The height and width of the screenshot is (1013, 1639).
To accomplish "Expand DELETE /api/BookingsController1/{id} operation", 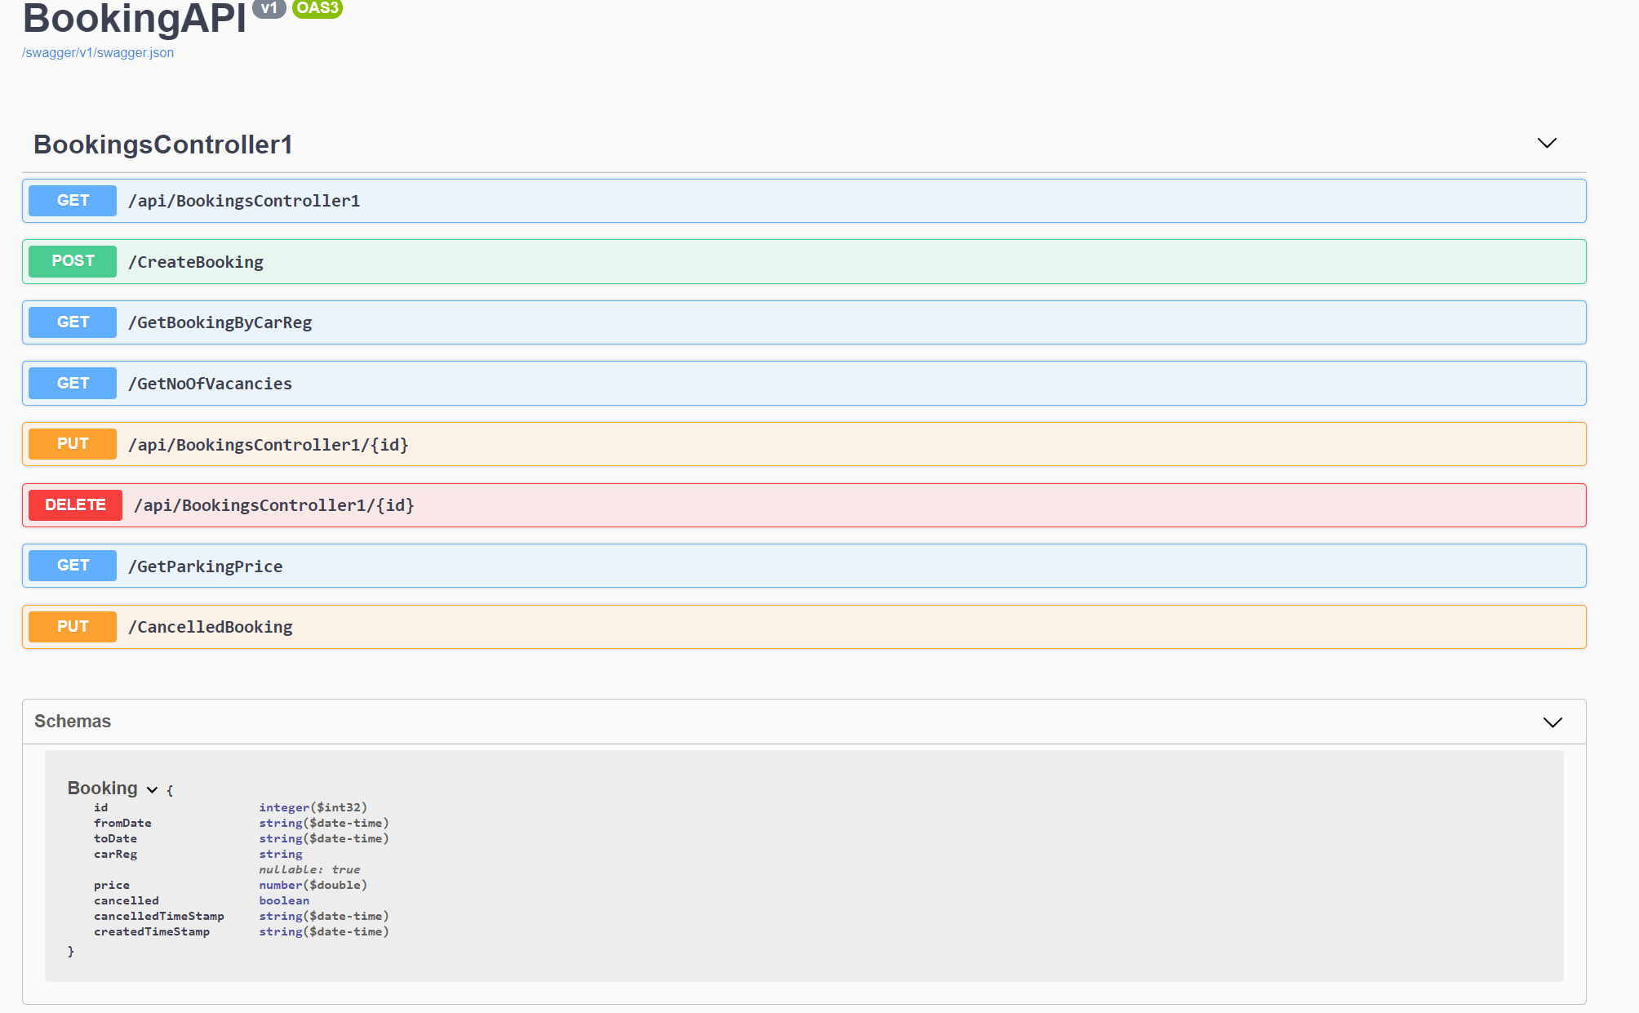I will 804,505.
